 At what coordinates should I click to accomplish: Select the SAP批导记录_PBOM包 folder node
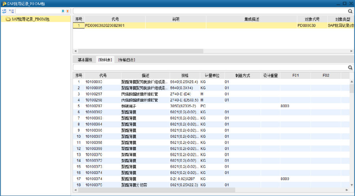(30, 19)
